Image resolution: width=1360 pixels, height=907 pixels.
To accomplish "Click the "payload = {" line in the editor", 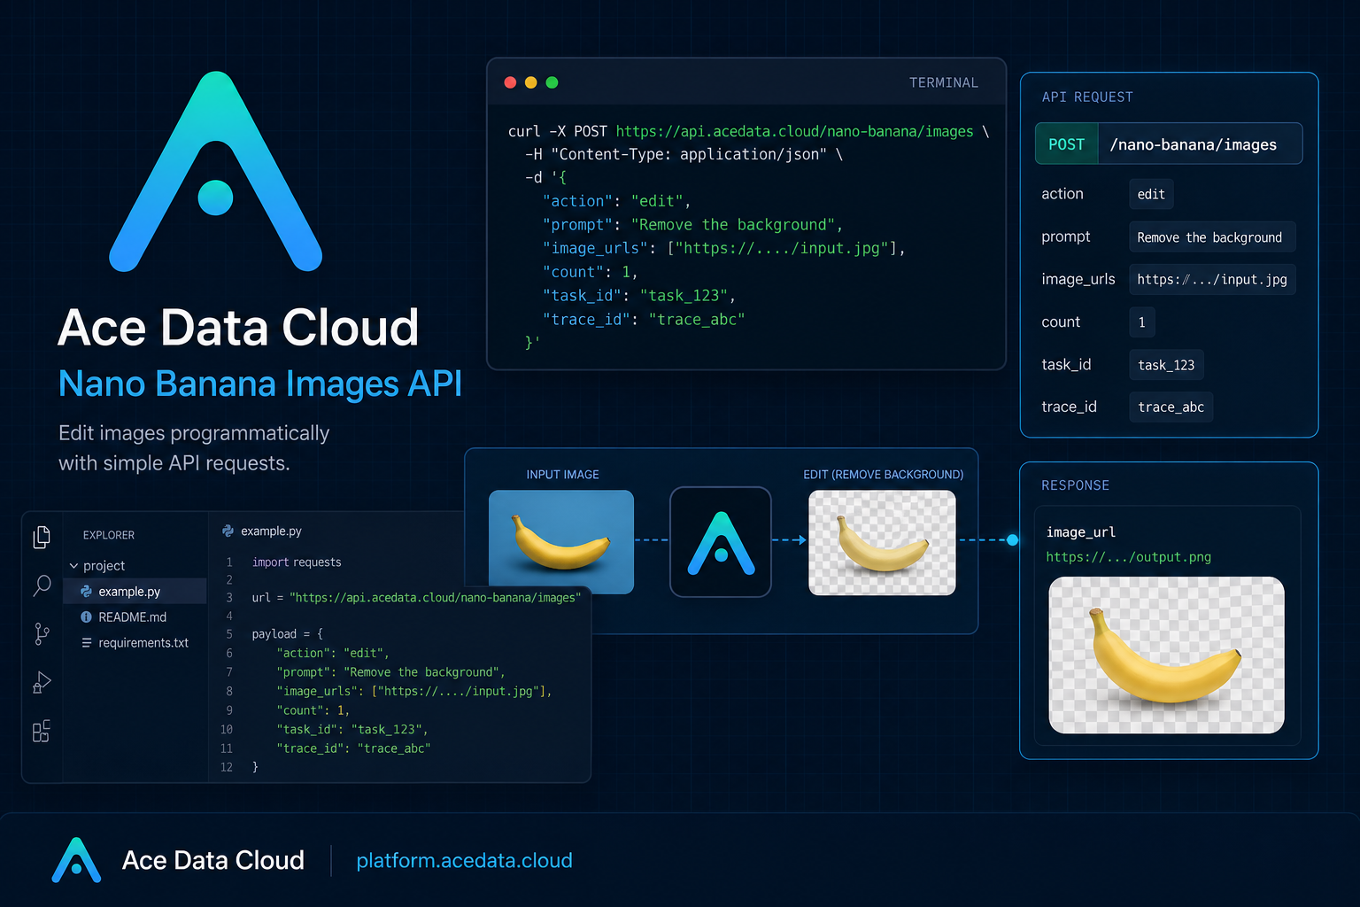I will [x=288, y=634].
